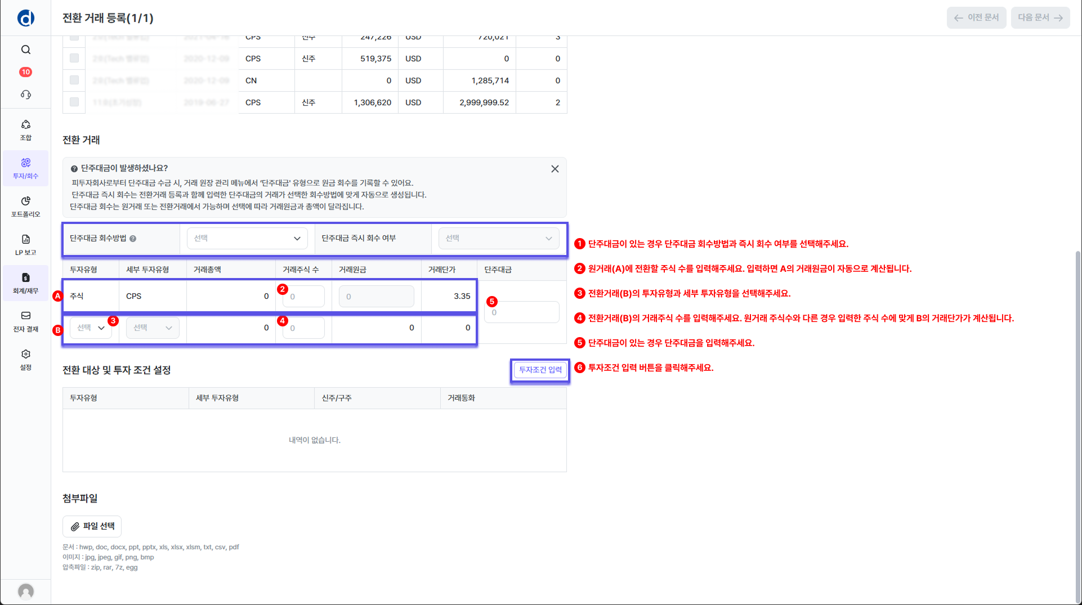Viewport: 1082px width, 605px height.
Task: Click the app logo at top left
Action: tap(26, 18)
